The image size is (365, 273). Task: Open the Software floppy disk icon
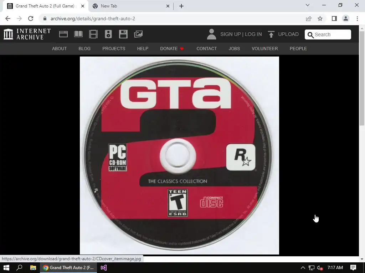click(123, 34)
